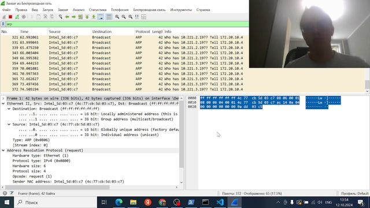Open the Захват menu

pos(63,10)
